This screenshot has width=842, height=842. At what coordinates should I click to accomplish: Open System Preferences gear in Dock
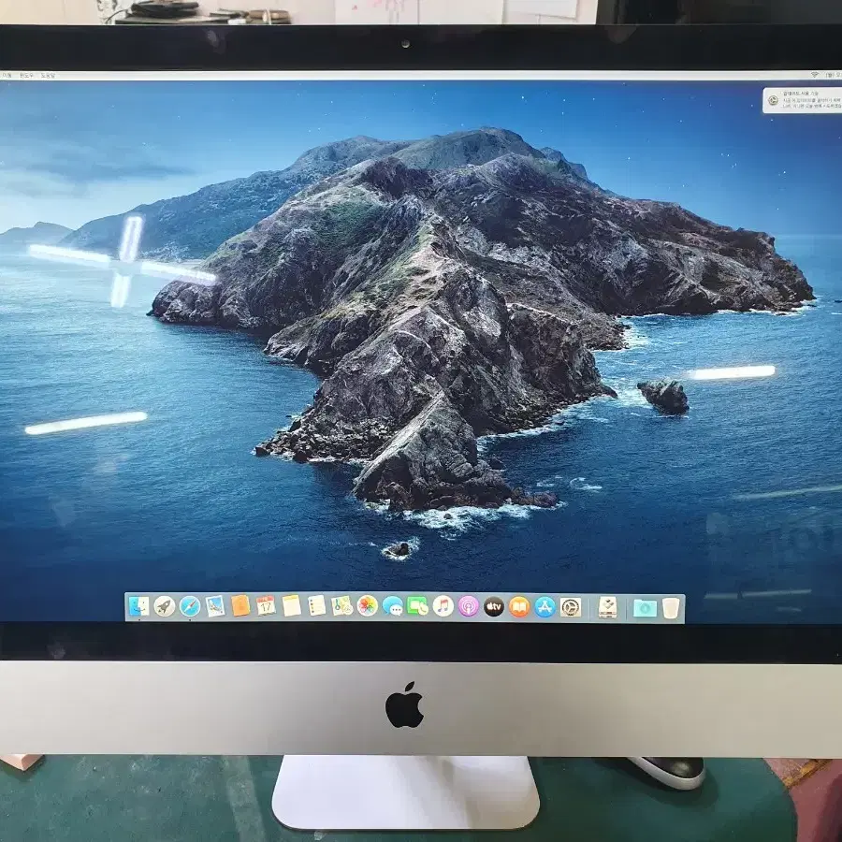(x=571, y=607)
